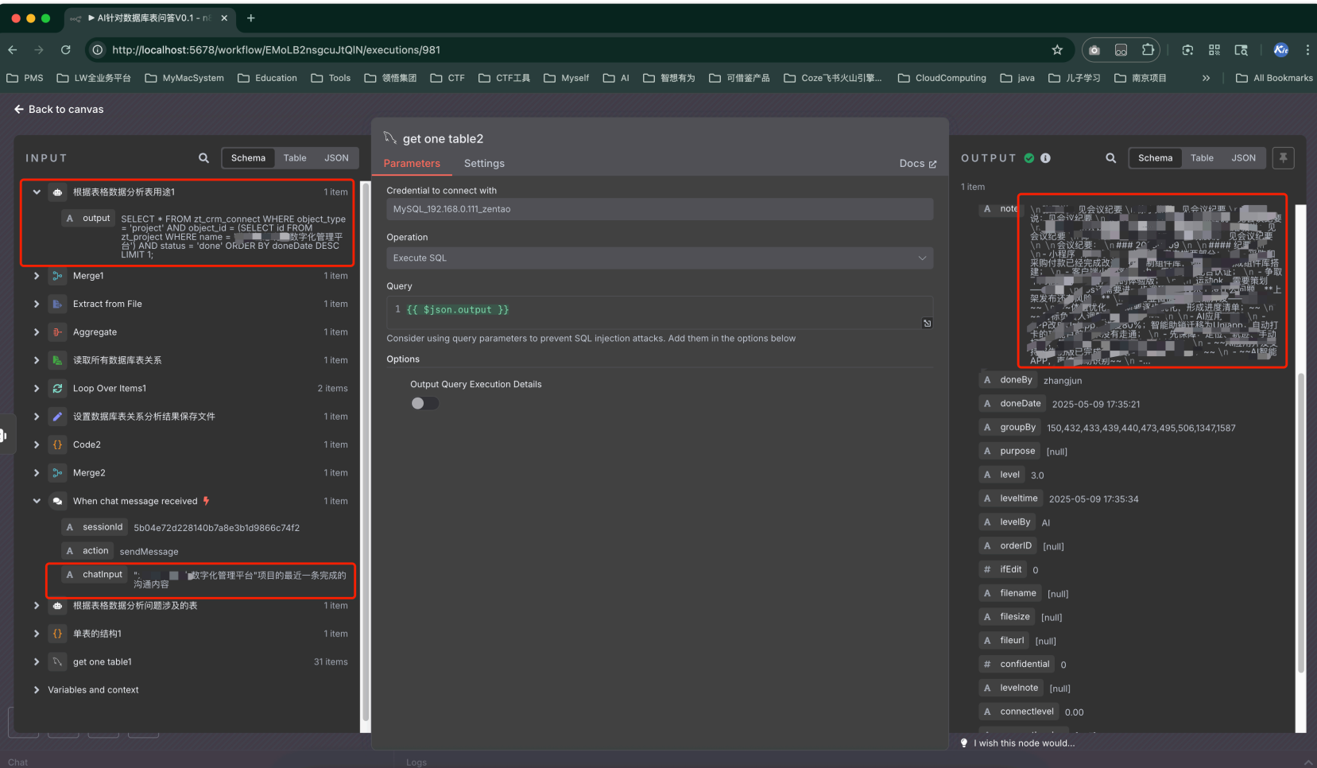The image size is (1317, 768).
Task: Click the groupBy value text
Action: tap(1141, 428)
